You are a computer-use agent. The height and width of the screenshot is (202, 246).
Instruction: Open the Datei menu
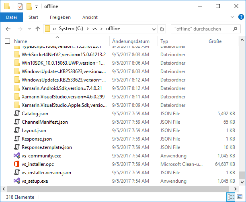pos(12,17)
